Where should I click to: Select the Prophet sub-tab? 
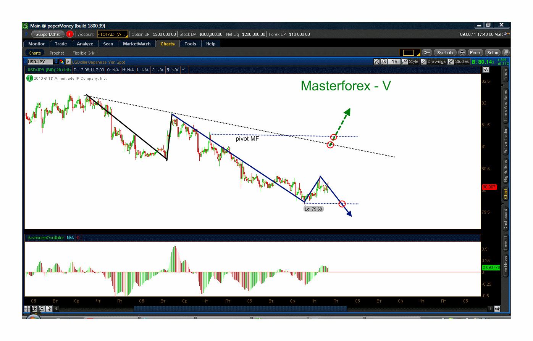point(57,53)
